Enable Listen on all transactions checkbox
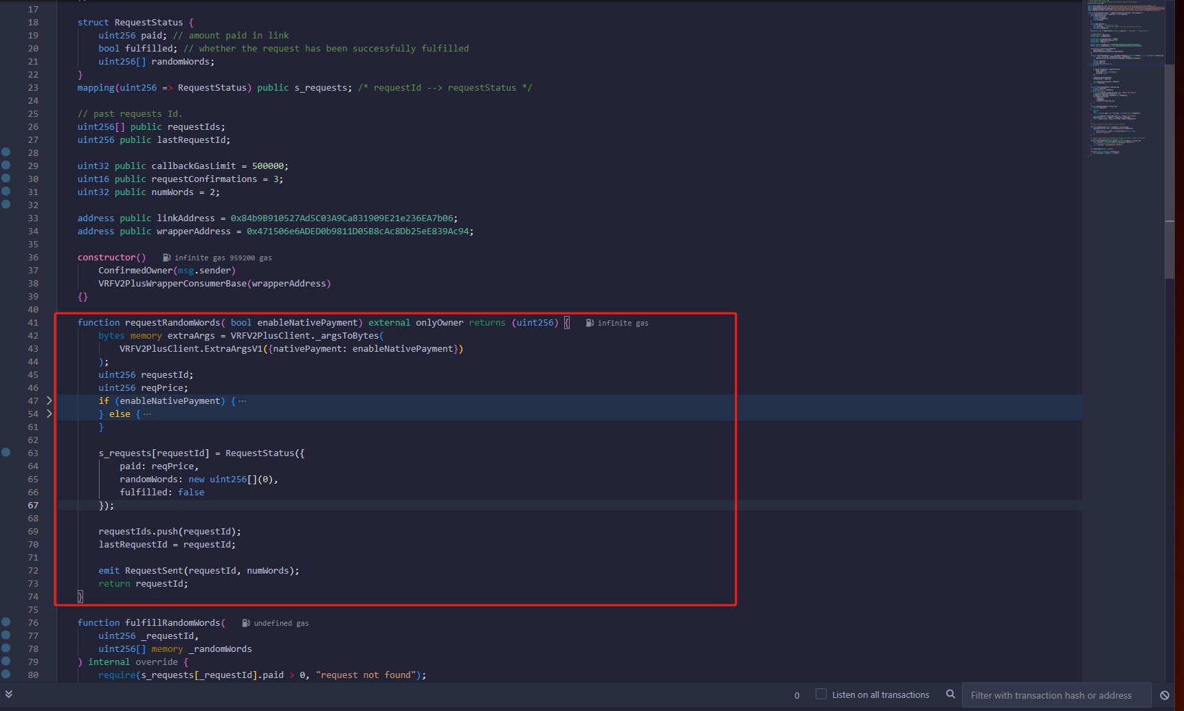 [x=820, y=695]
